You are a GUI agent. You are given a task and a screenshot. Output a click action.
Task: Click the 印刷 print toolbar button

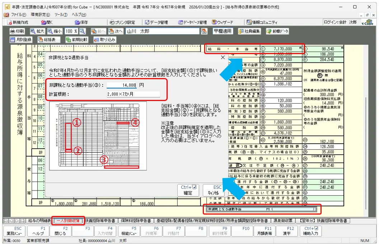[x=17, y=31]
